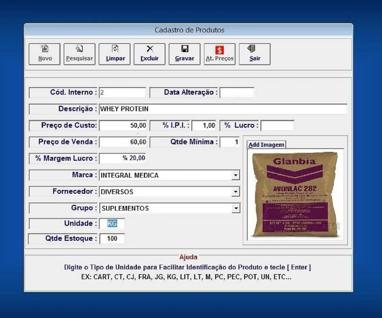The image size is (382, 318).
Task: Click the Excluir delete button
Action: (x=150, y=54)
